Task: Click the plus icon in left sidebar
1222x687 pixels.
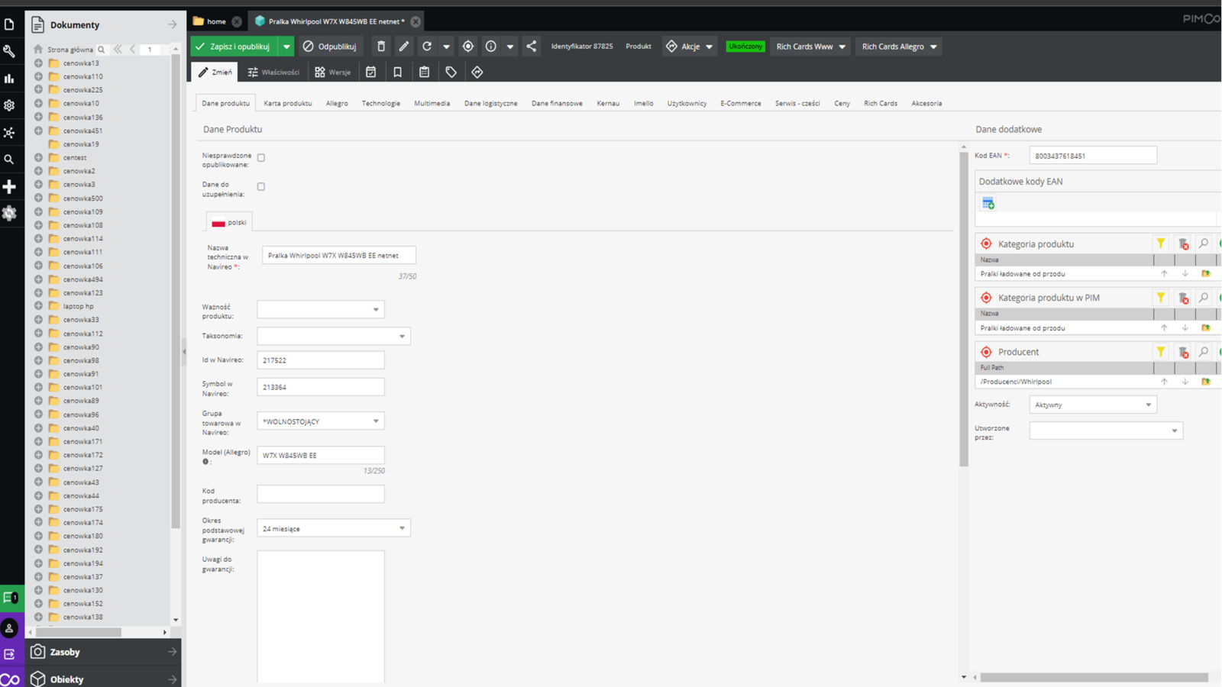Action: click(9, 186)
